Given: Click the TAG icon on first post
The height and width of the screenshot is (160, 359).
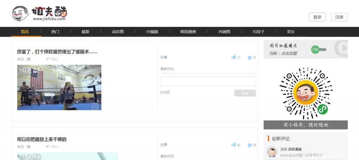Looking at the screenshot, I should pyautogui.click(x=48, y=59).
